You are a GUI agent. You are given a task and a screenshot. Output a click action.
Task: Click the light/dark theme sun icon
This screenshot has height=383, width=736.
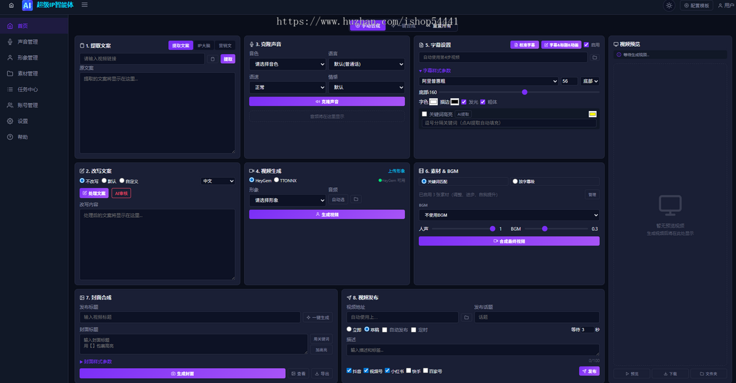[x=669, y=6]
